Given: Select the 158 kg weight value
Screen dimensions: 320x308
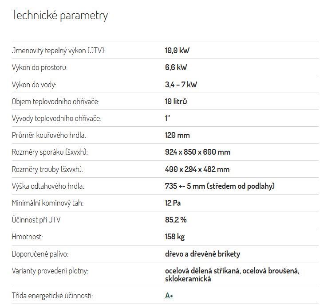Looking at the screenshot, I should coord(175,237).
